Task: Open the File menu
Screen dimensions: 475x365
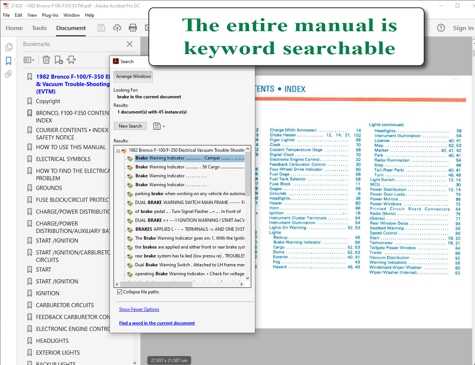Action: pos(6,15)
